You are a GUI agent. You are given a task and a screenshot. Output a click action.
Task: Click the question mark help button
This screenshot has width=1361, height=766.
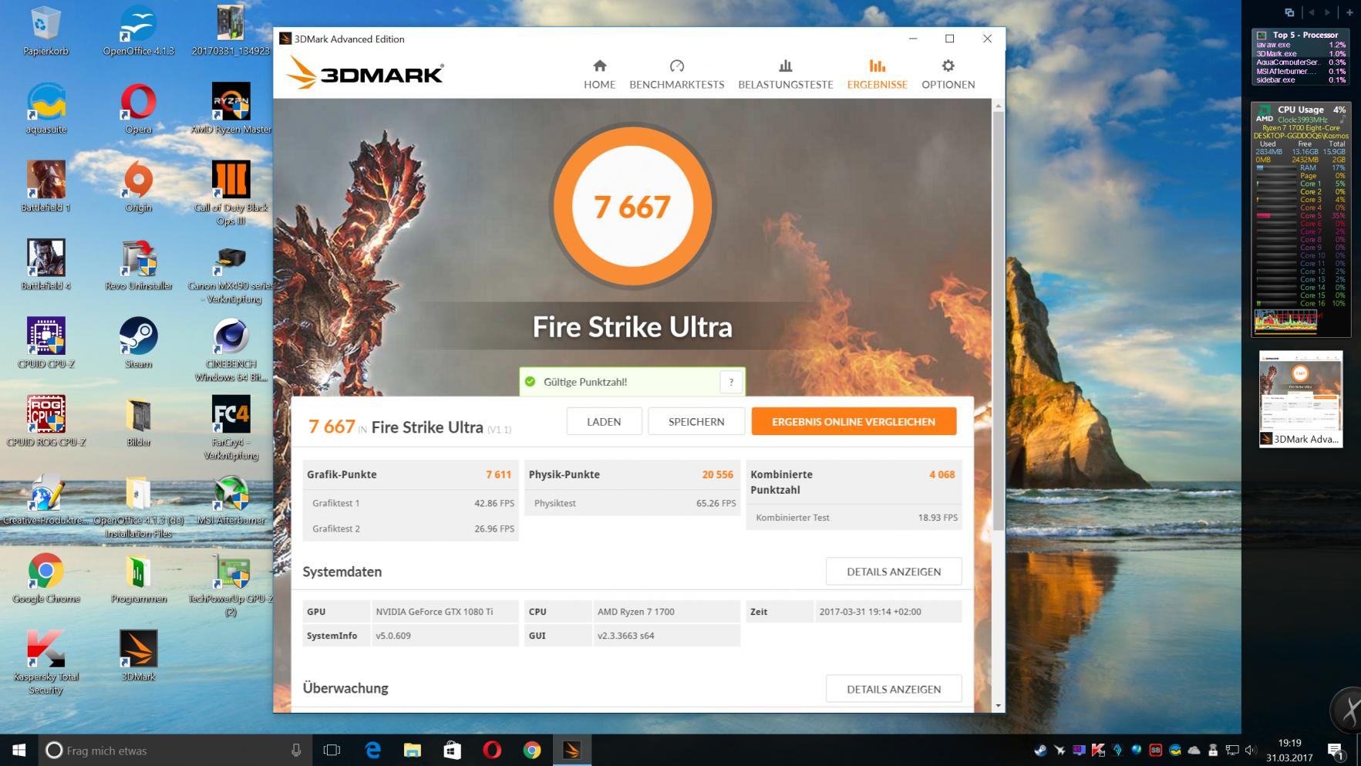[731, 381]
